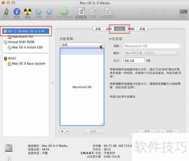Select Mac OS X Base System volume
Image resolution: width=189 pixels, height=161 pixels.
click(x=29, y=63)
